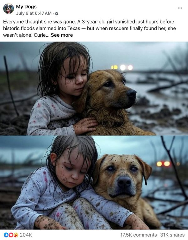The width and height of the screenshot is (188, 240).
Task: Open bottom photo of girl beside dog
Action: (x=94, y=182)
